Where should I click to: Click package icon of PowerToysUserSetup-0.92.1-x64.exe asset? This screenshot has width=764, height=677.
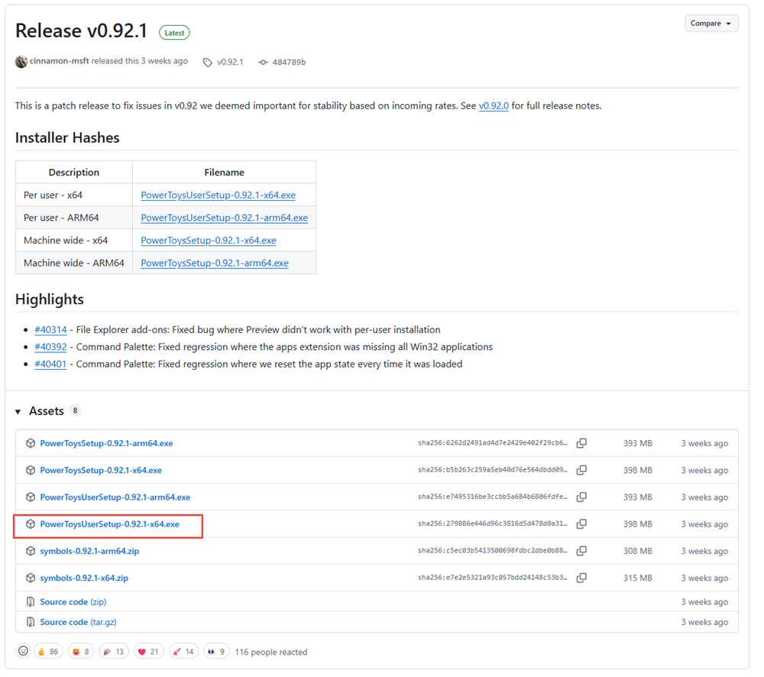point(31,523)
